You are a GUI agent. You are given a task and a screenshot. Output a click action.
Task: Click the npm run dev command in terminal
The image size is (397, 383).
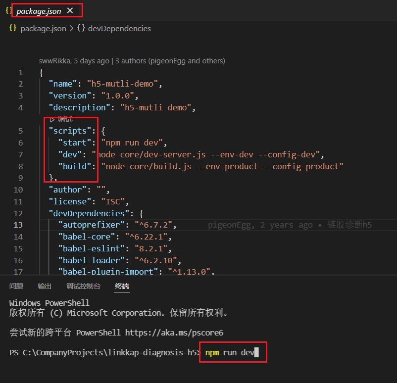click(230, 353)
